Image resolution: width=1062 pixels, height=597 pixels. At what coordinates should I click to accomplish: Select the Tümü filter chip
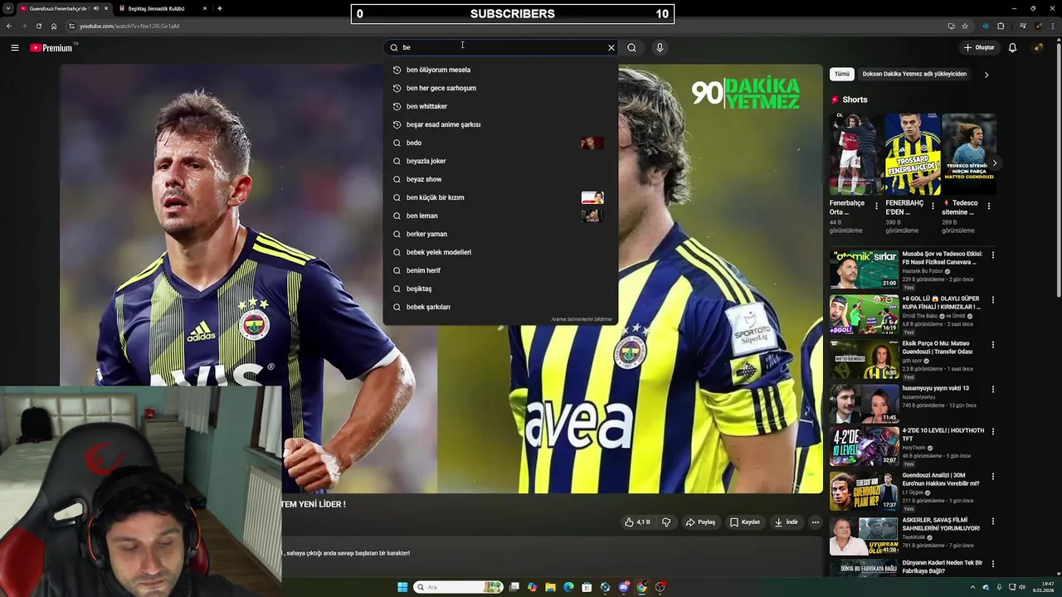[x=842, y=74]
